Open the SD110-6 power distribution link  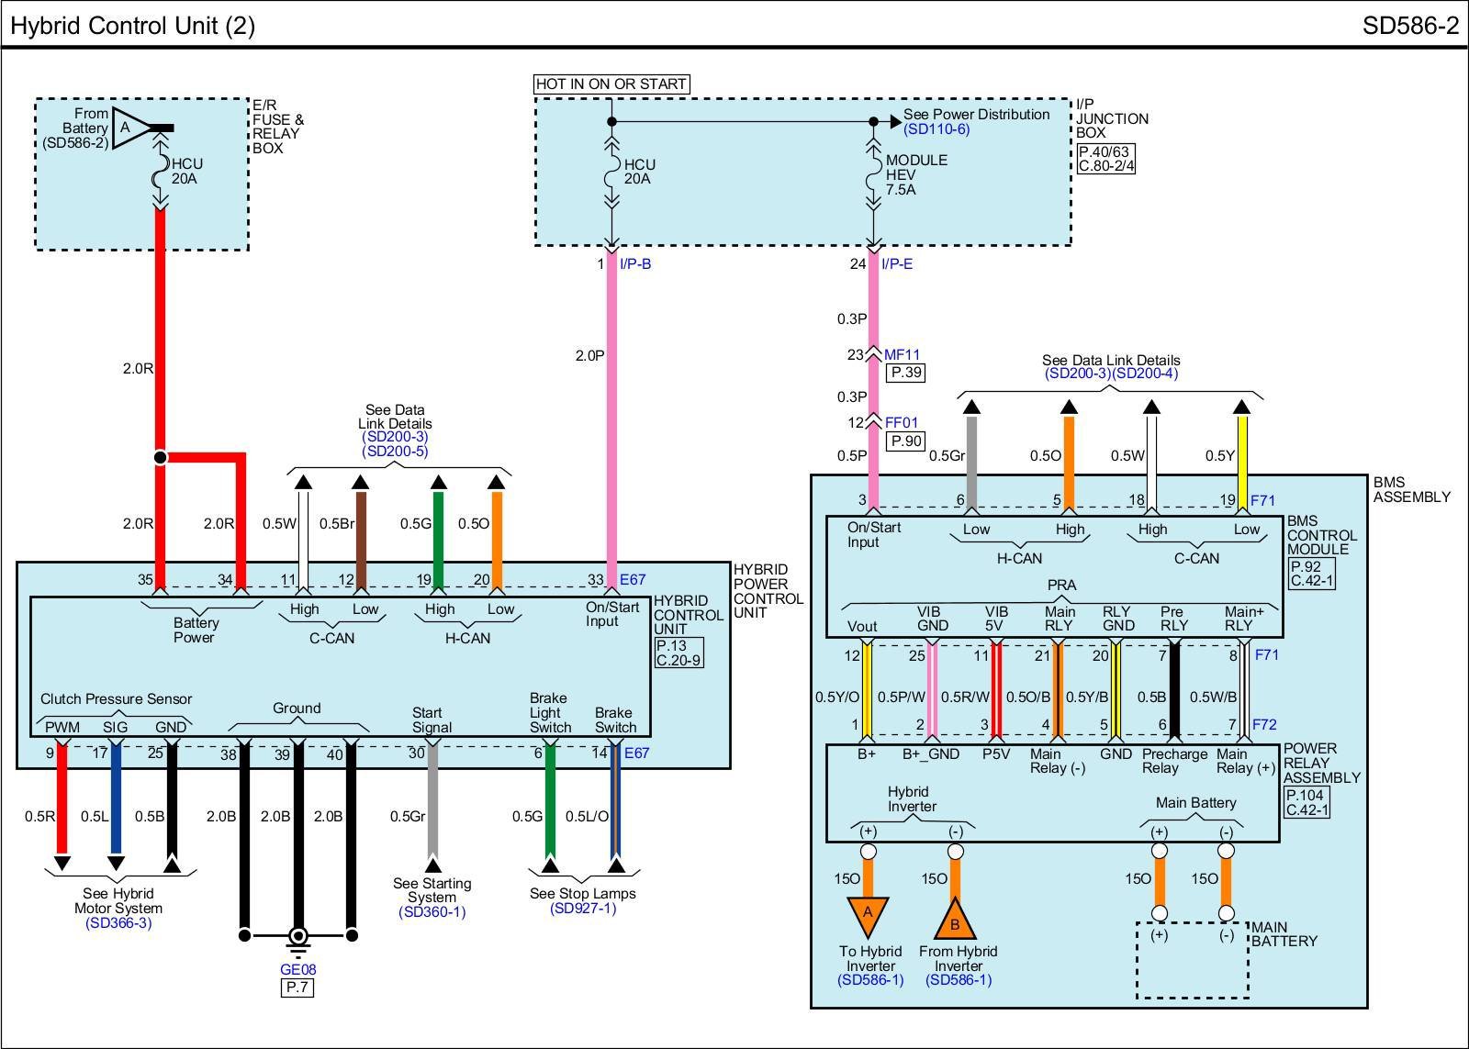point(936,129)
